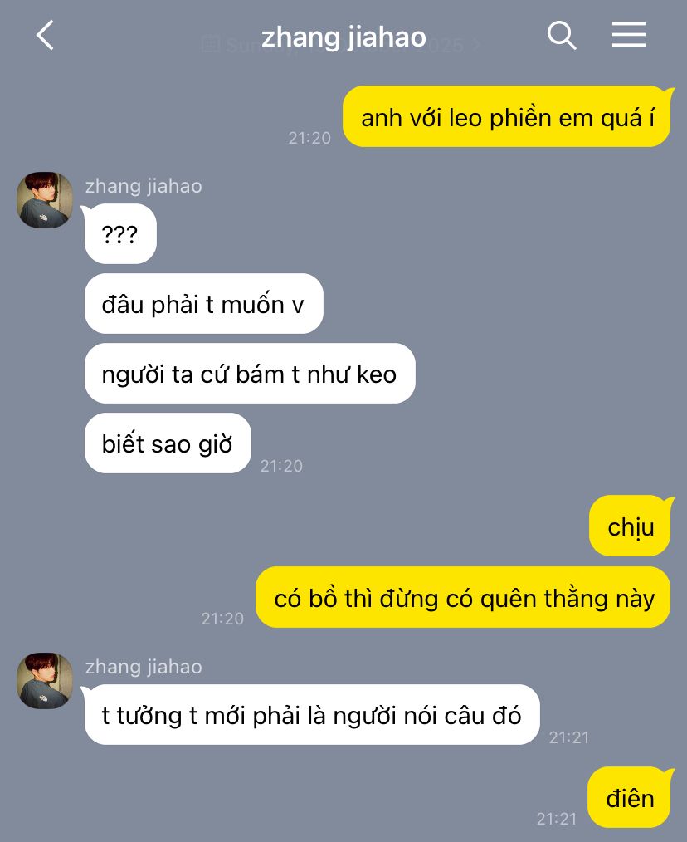This screenshot has width=687, height=842.
Task: Tap sender name above 't tưởng' message
Action: (x=144, y=667)
